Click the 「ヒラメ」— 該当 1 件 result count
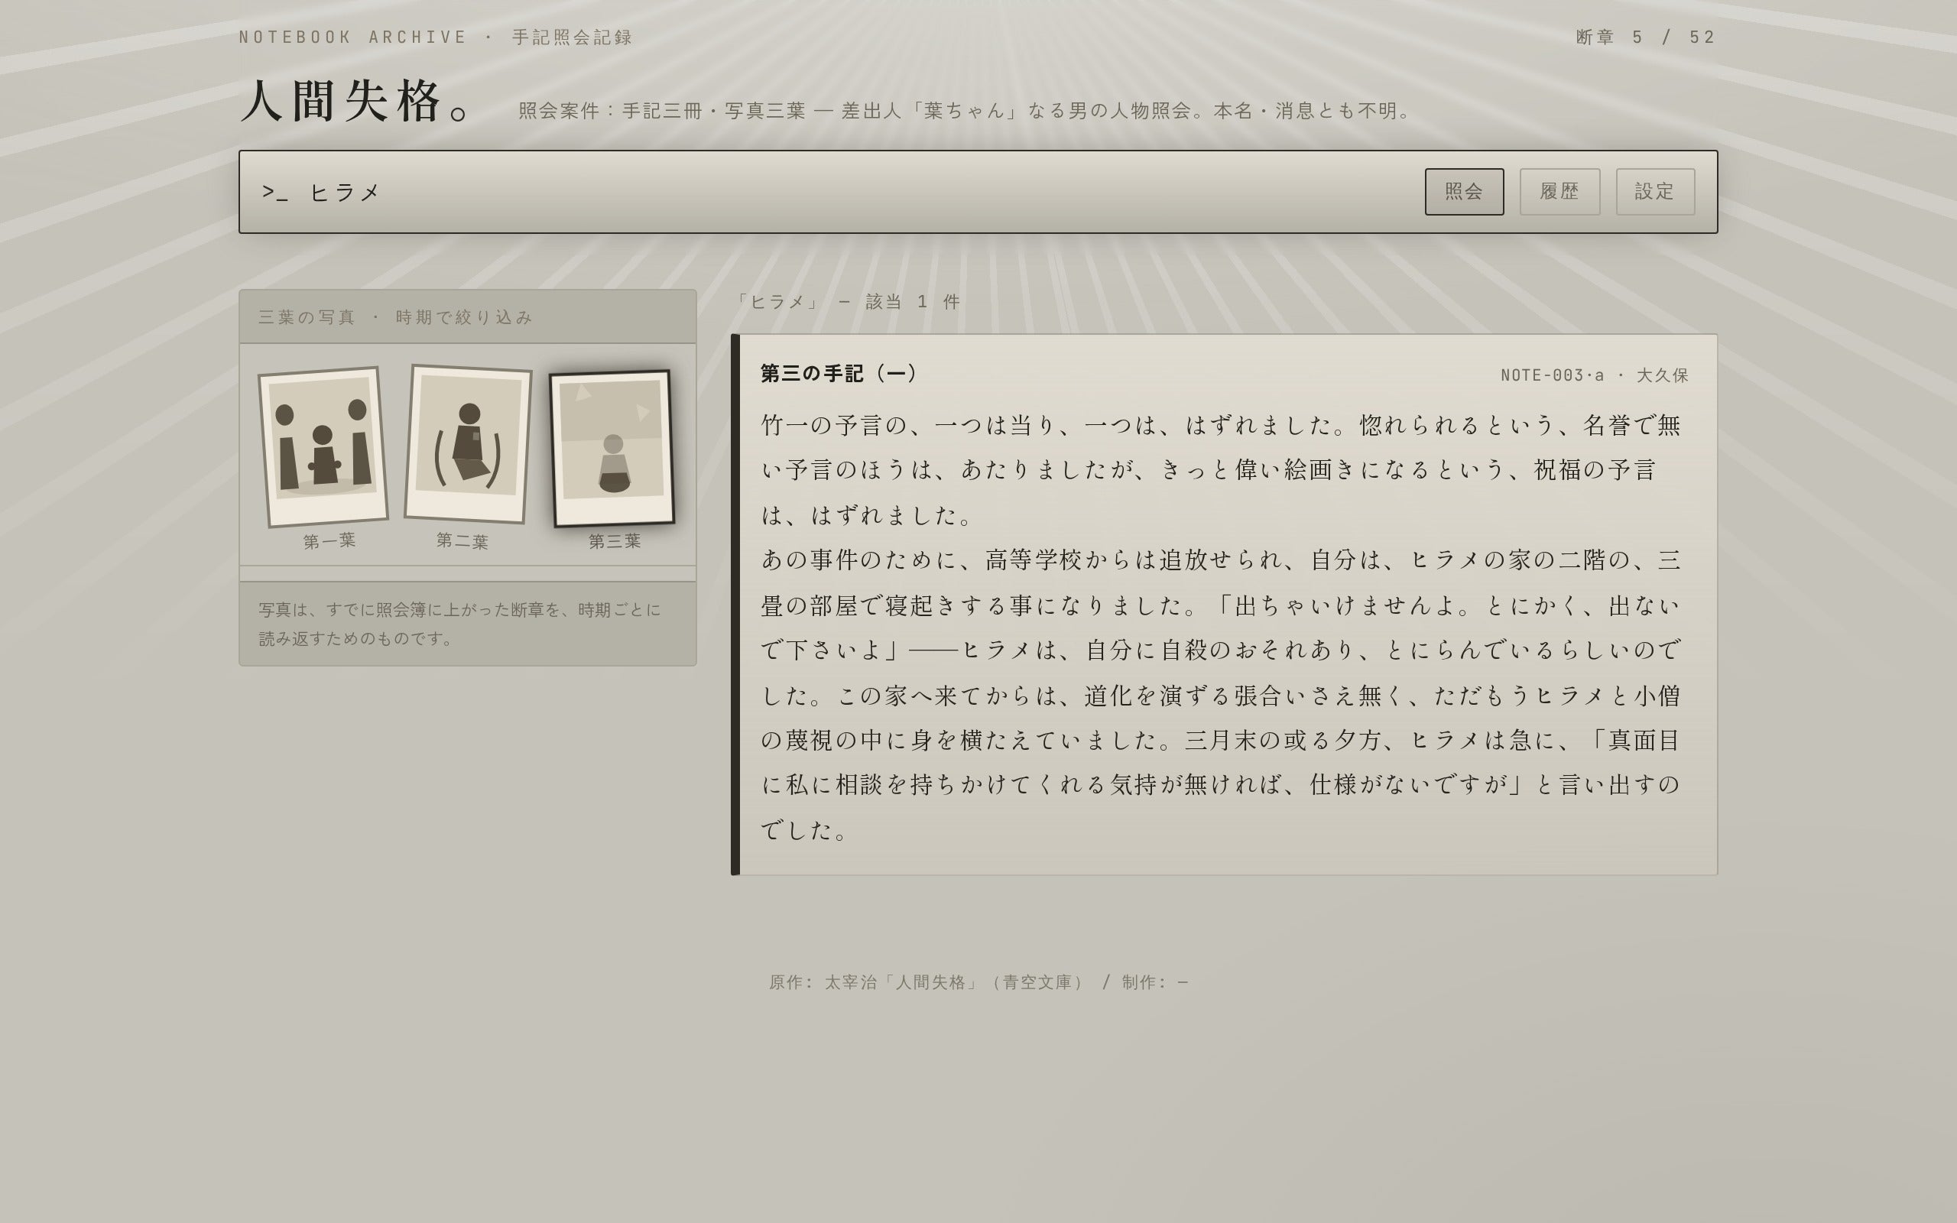This screenshot has width=1957, height=1223. (847, 302)
